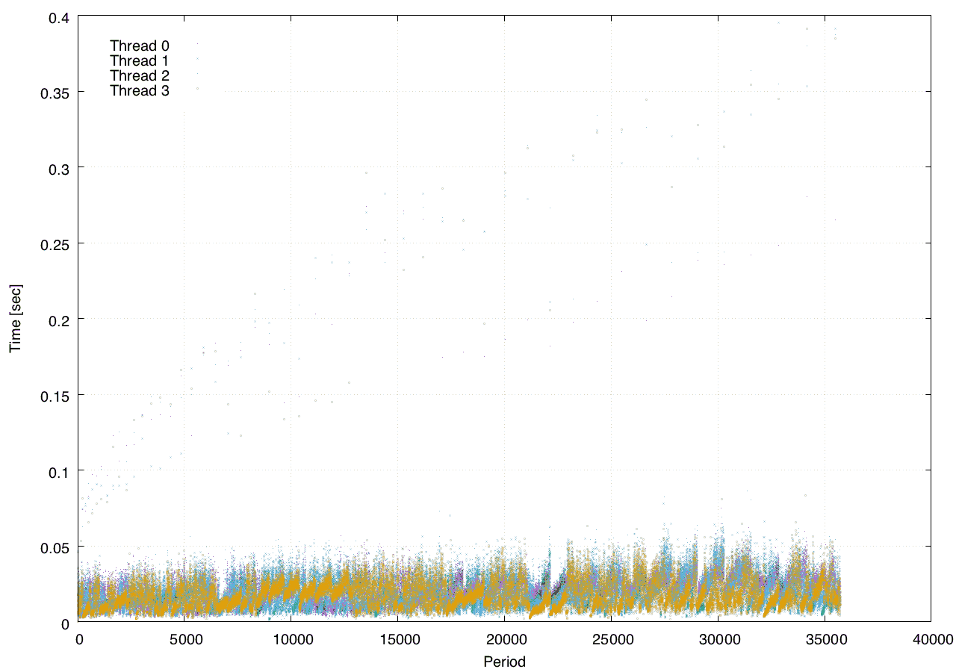Image resolution: width=956 pixels, height=669 pixels.
Task: Click the x-axis tick label 40000
Action: [x=931, y=639]
